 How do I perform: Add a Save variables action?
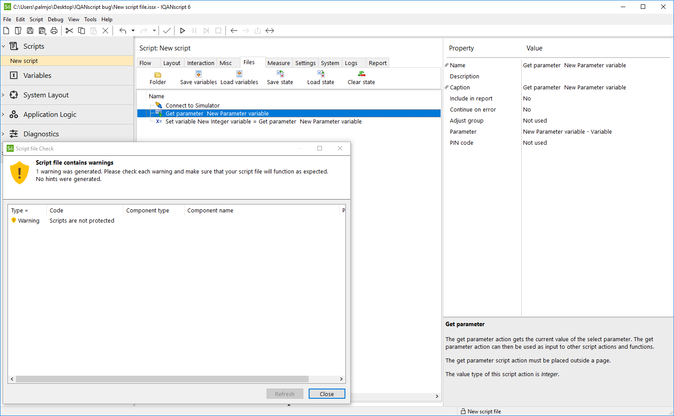[198, 78]
